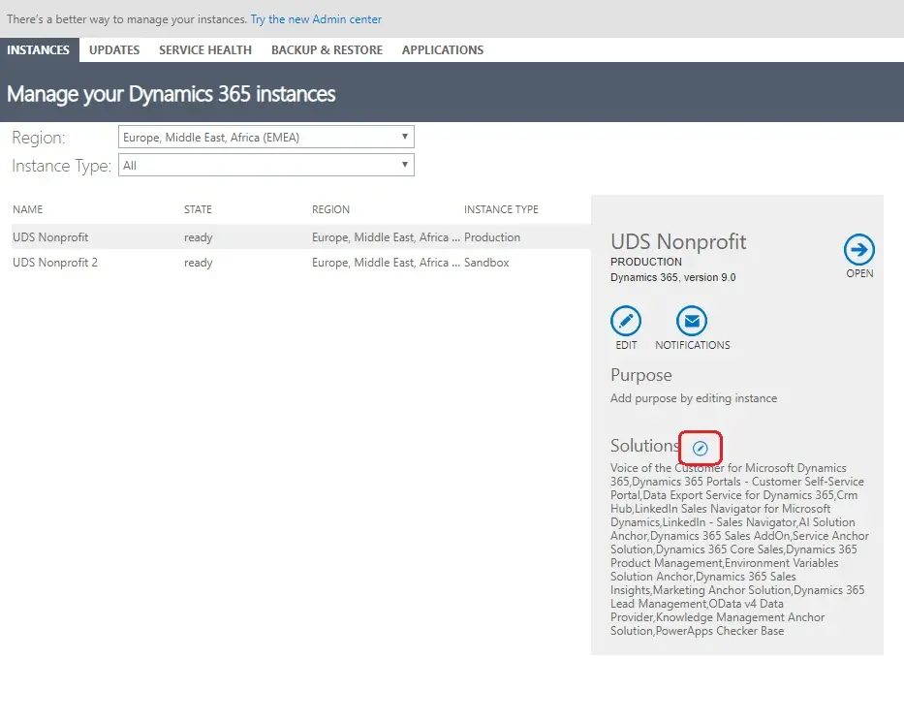Click the OPEN label under the arrow
904x722 pixels.
point(859,273)
